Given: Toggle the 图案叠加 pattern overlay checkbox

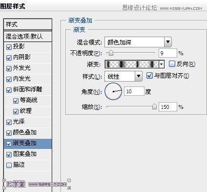Looking at the screenshot, I should [9, 154].
